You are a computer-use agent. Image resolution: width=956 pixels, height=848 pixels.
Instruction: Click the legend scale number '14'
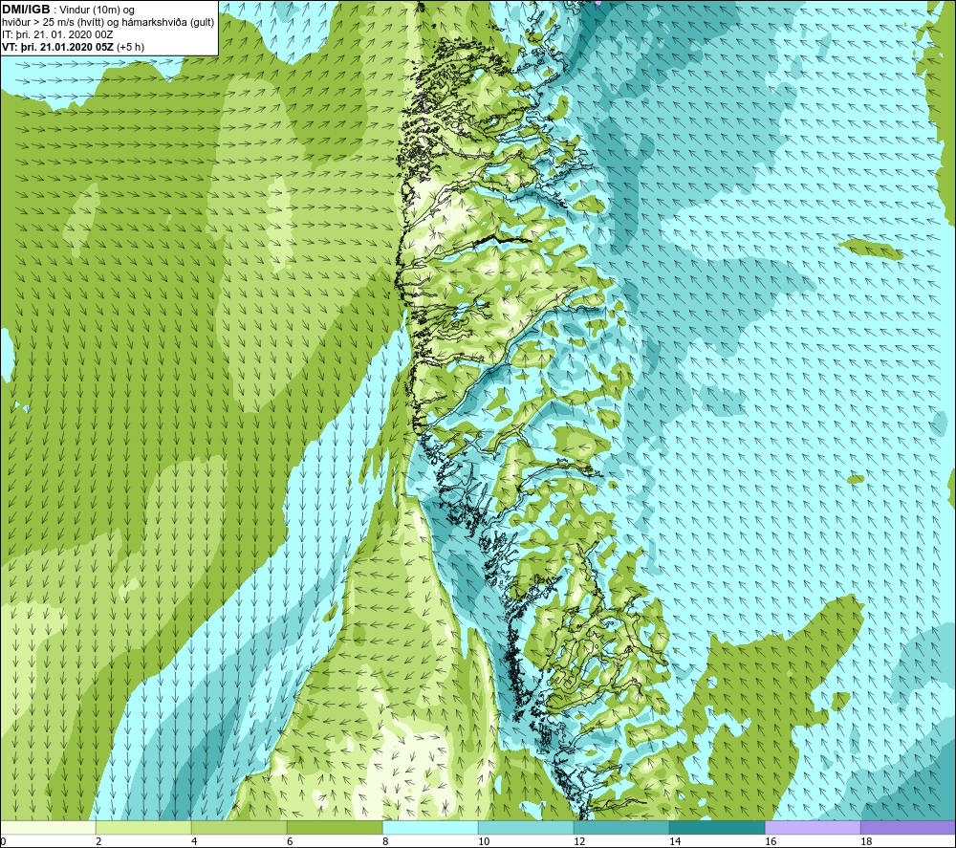point(675,841)
